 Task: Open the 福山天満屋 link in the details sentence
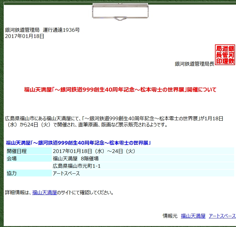[x=44, y=192]
